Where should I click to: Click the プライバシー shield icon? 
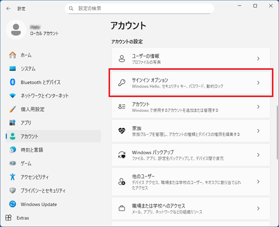(13, 191)
